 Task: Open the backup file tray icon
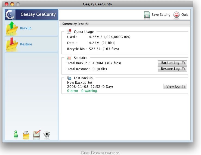[26, 135]
